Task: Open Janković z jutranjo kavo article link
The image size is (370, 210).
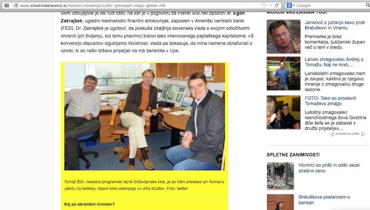Action: 334,25
